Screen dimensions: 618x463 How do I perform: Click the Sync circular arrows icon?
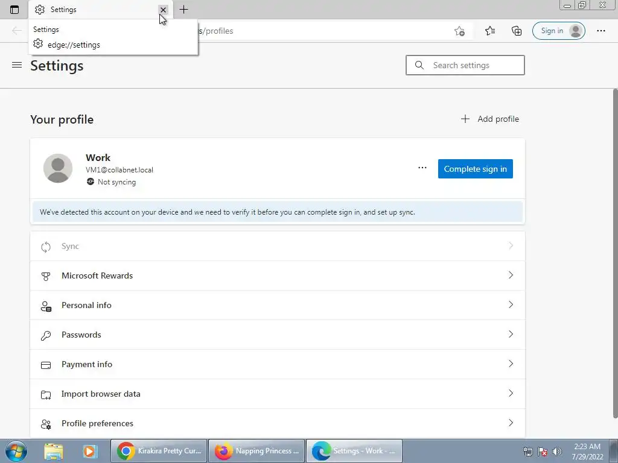point(46,247)
